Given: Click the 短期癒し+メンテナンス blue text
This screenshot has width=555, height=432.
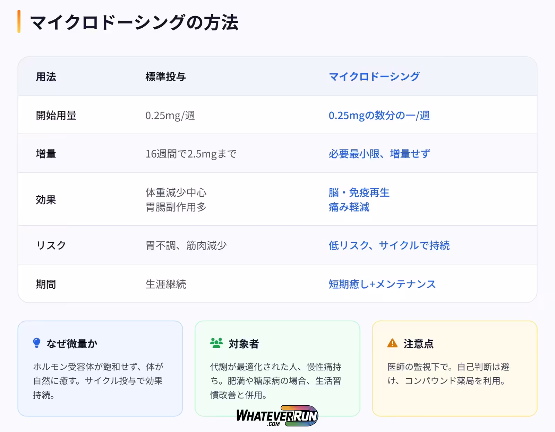Looking at the screenshot, I should tap(382, 284).
